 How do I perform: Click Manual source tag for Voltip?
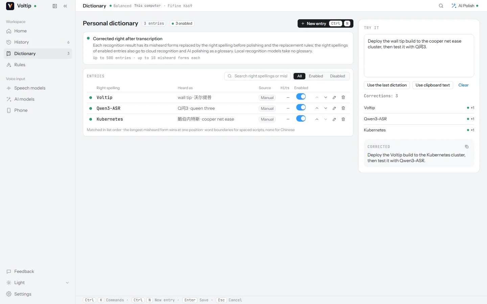pos(267,98)
